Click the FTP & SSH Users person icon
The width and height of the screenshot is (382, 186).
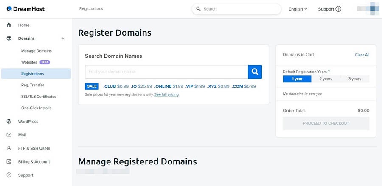click(9, 148)
